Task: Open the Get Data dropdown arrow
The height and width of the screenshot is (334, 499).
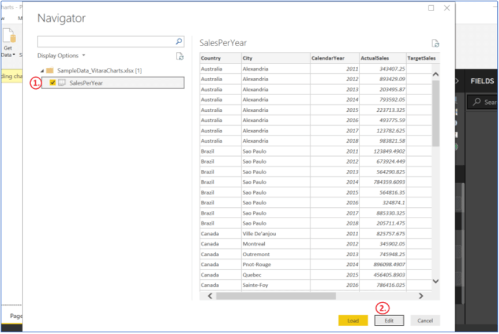Action: pos(14,55)
